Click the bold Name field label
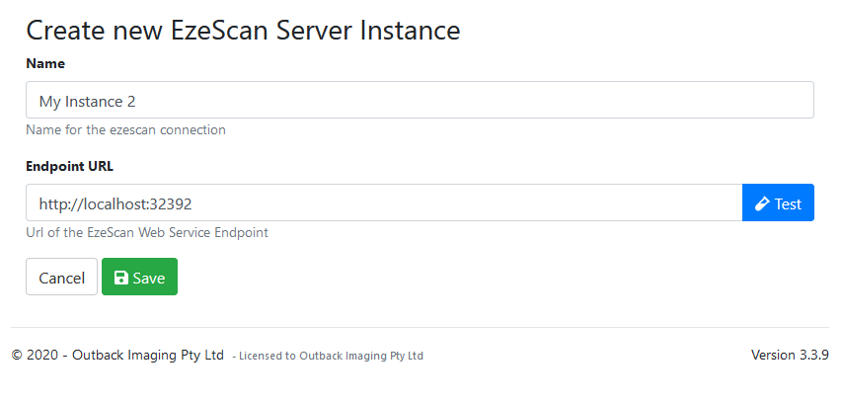This screenshot has width=842, height=403. (x=45, y=63)
